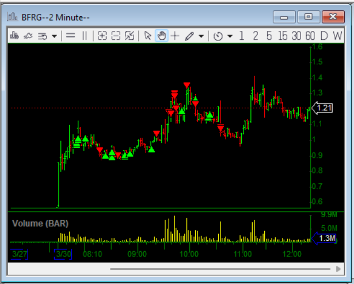Maximize the BFRG chart window

pyautogui.click(x=309, y=17)
